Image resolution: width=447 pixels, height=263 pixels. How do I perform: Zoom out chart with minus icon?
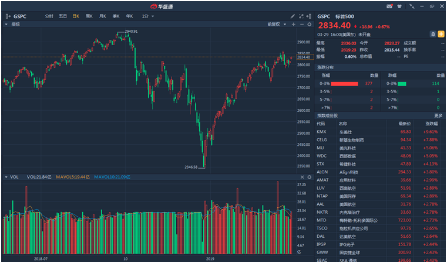coord(301,25)
